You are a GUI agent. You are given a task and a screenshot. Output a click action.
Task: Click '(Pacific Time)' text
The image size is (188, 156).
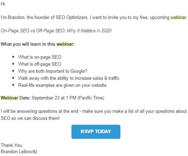click(91, 98)
